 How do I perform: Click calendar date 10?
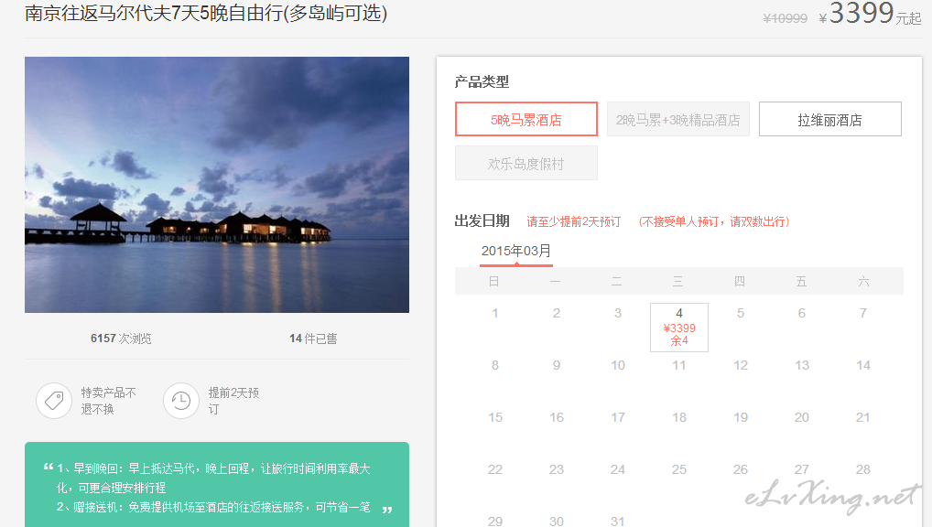[618, 365]
